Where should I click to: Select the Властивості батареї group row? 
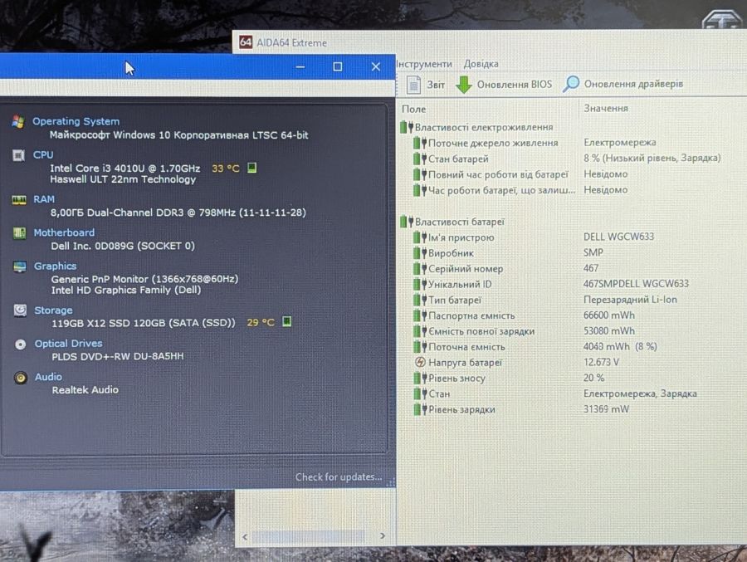click(x=452, y=222)
